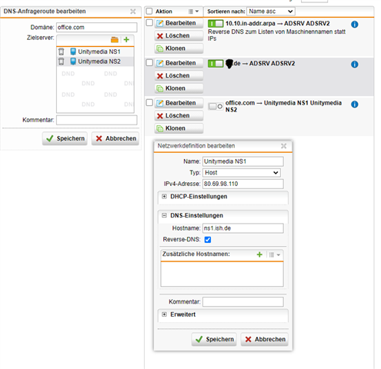
Task: Open the Aktion menu dropdown
Action: [194, 12]
